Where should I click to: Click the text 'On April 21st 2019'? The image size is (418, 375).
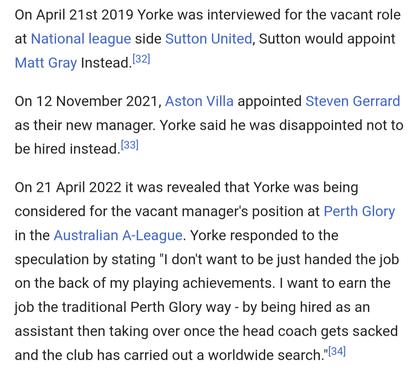pos(74,15)
